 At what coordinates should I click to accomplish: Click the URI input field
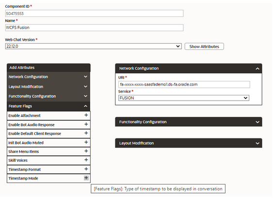tap(184, 85)
